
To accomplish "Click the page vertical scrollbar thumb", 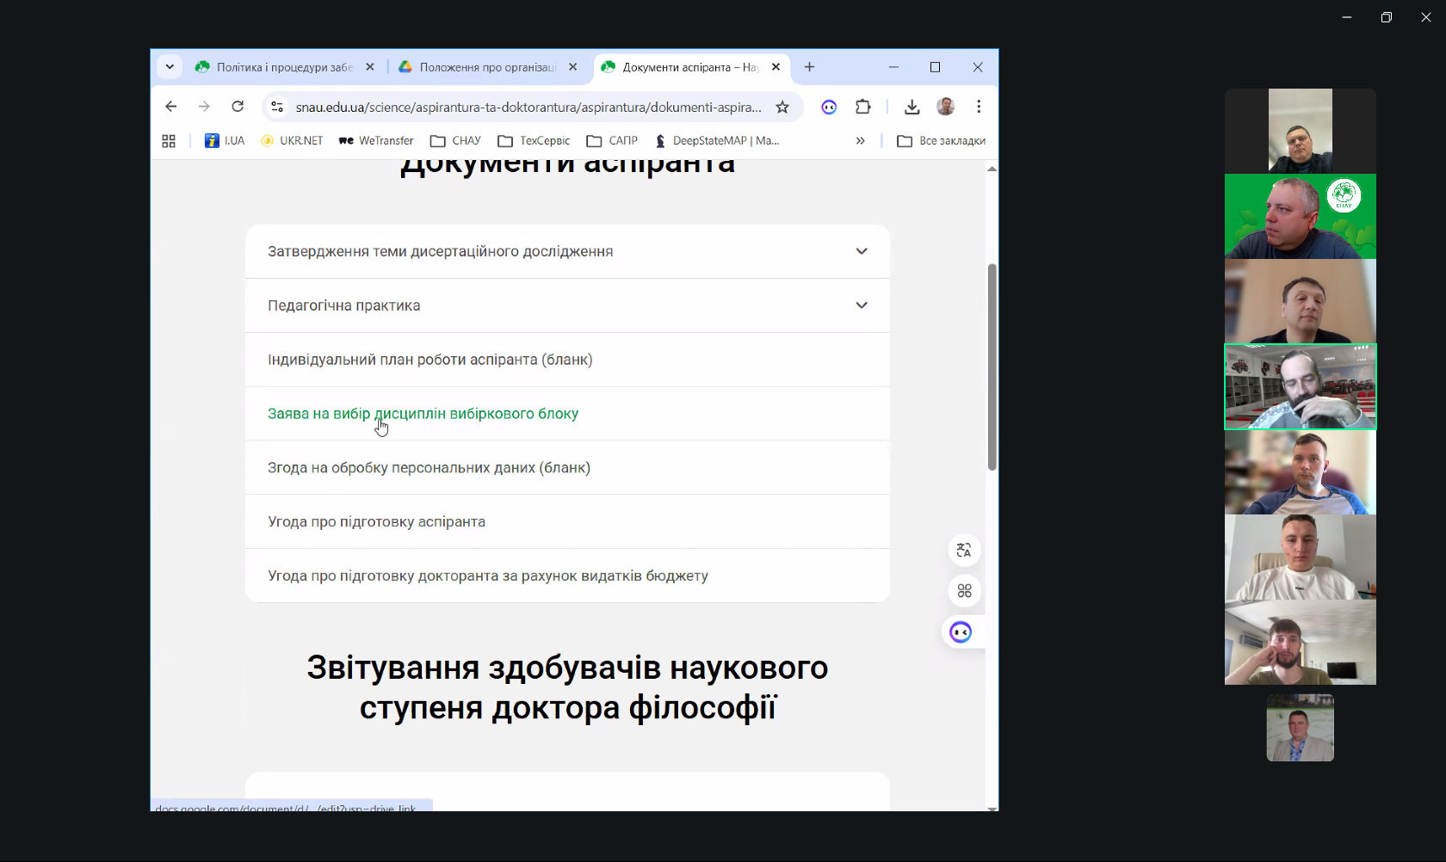I will 992,366.
